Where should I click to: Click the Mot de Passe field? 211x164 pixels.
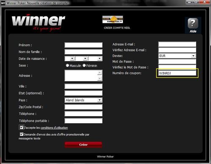coord(177,62)
